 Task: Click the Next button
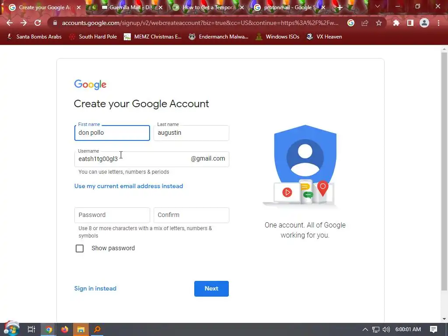click(211, 289)
